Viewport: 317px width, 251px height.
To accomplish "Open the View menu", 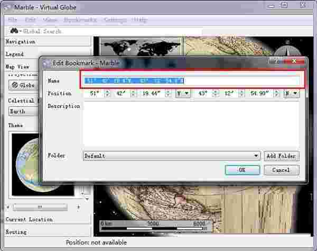I will [50, 20].
